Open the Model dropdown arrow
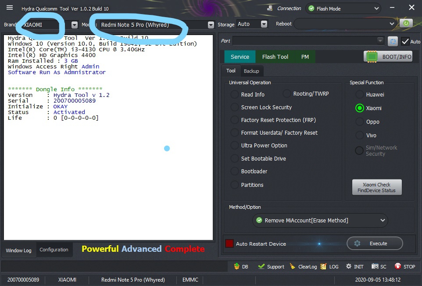 point(211,25)
